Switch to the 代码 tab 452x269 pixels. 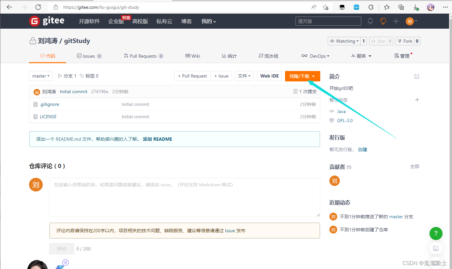pos(48,56)
